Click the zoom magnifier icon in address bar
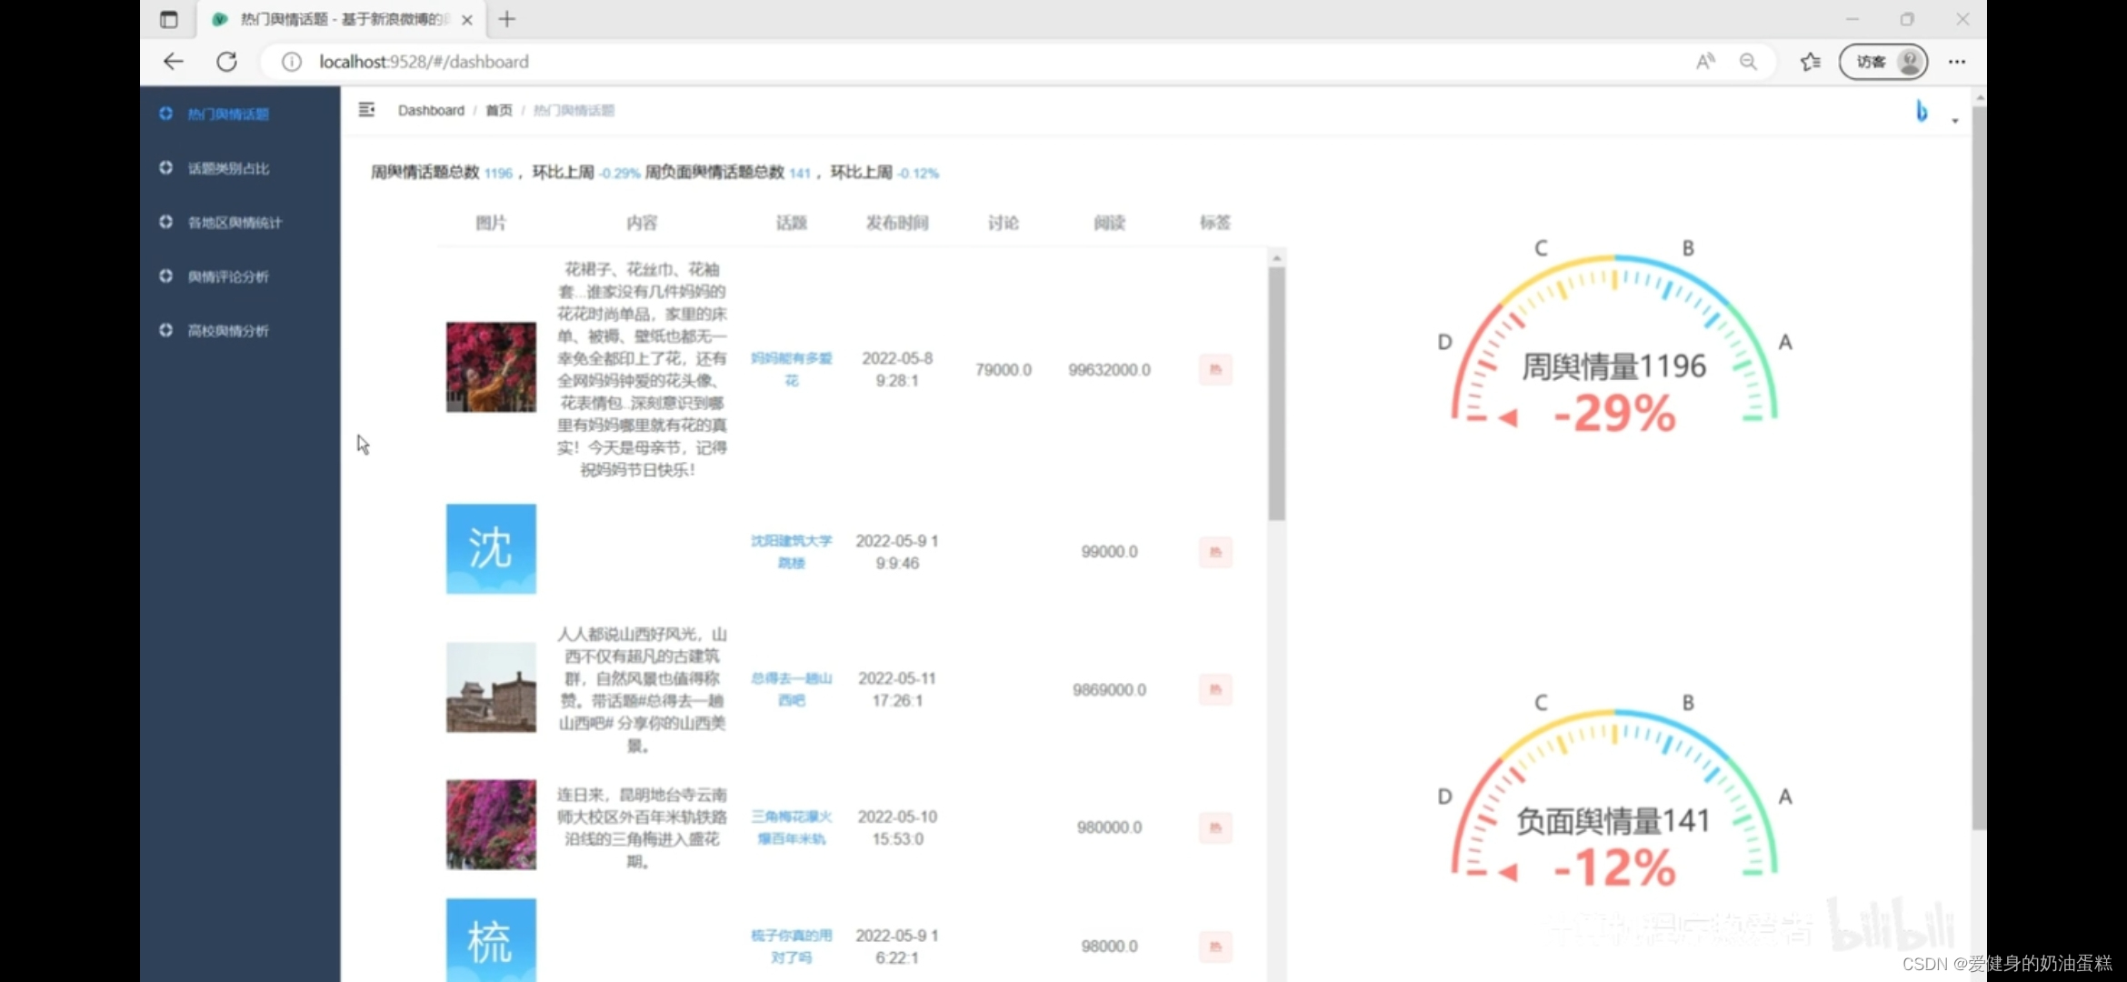Image resolution: width=2127 pixels, height=982 pixels. (1748, 62)
